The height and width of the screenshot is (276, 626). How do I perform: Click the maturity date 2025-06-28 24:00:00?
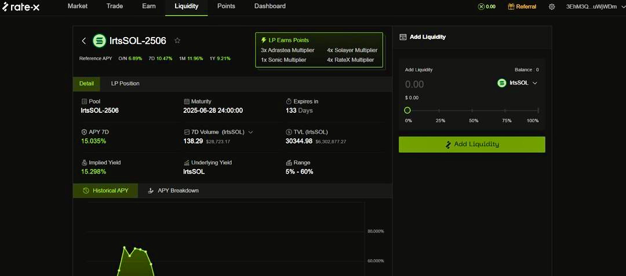click(213, 111)
